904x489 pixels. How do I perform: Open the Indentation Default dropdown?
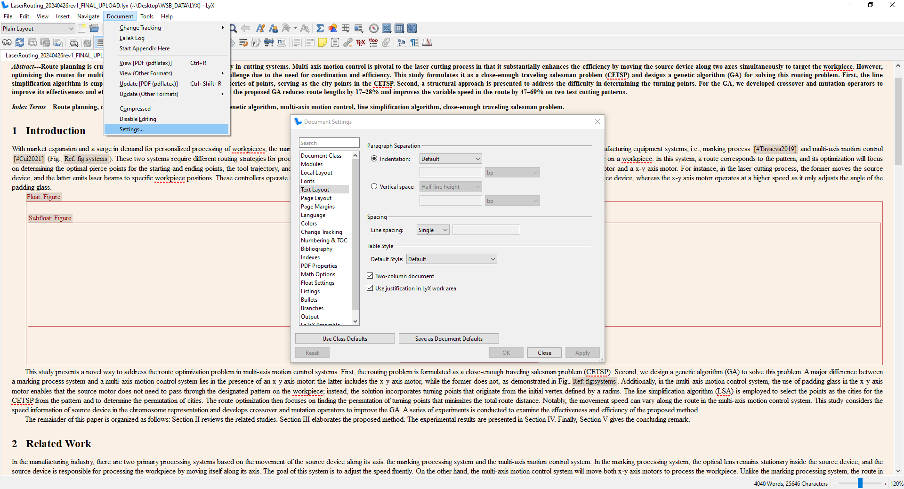pyautogui.click(x=451, y=159)
